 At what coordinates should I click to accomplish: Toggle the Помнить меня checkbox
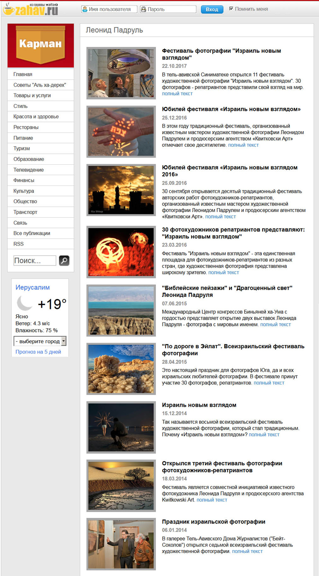pos(231,9)
